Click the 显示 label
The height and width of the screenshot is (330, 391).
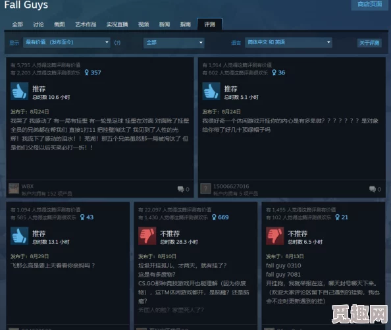(14, 43)
